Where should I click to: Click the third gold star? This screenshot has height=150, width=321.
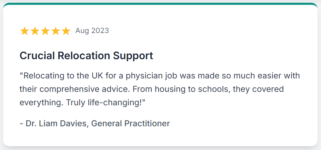[45, 31]
